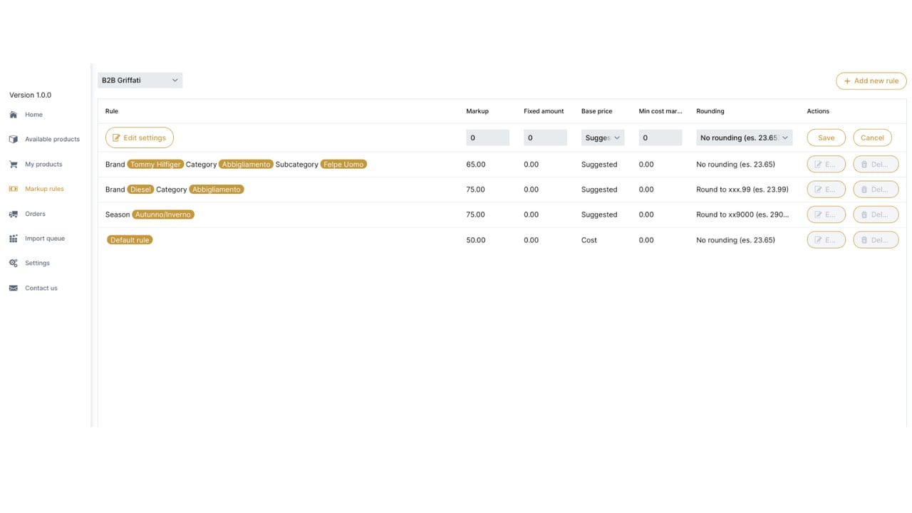Open Settings gears icon in sidebar
Screen dimensions: 912x513
click(x=13, y=263)
